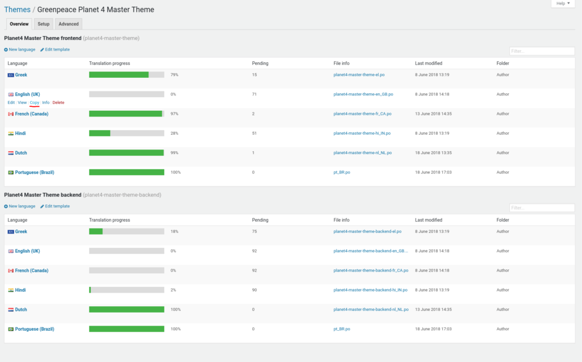The image size is (582, 362).
Task: Open French (Canada) backend translation
Action: coord(32,271)
